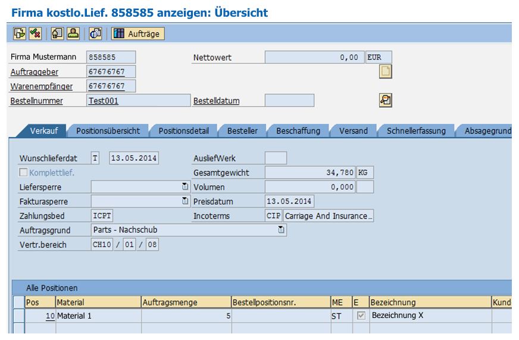519x340 pixels.
Task: Click the magnifier icon beside Bestelldatum field
Action: pyautogui.click(x=385, y=100)
